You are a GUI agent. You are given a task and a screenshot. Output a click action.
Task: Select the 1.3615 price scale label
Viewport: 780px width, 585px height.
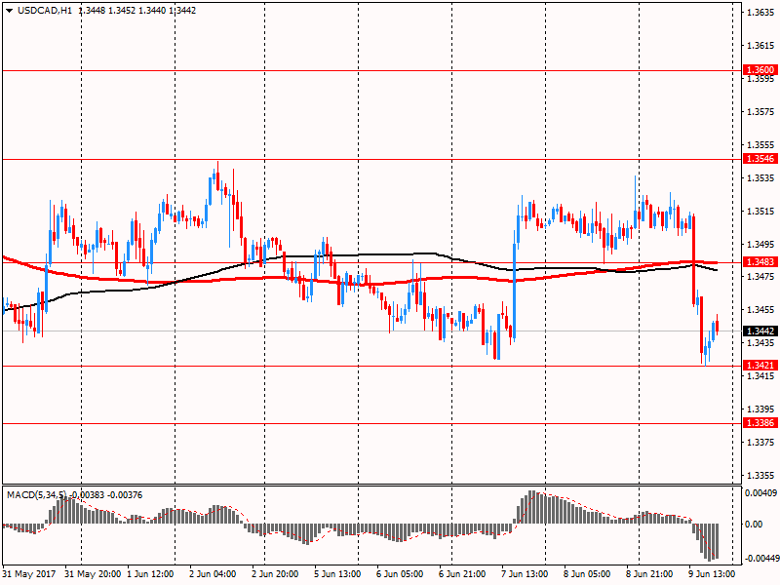pyautogui.click(x=761, y=46)
